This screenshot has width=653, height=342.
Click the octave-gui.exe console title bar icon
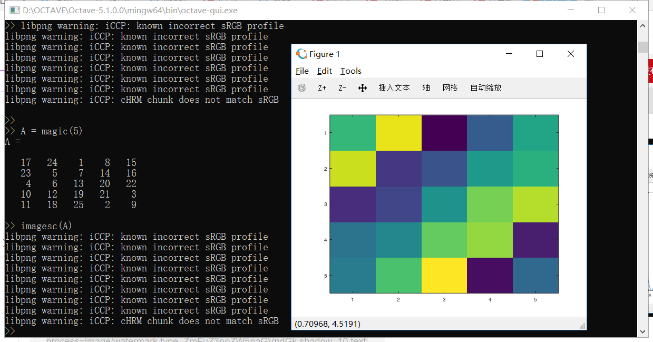[14, 10]
